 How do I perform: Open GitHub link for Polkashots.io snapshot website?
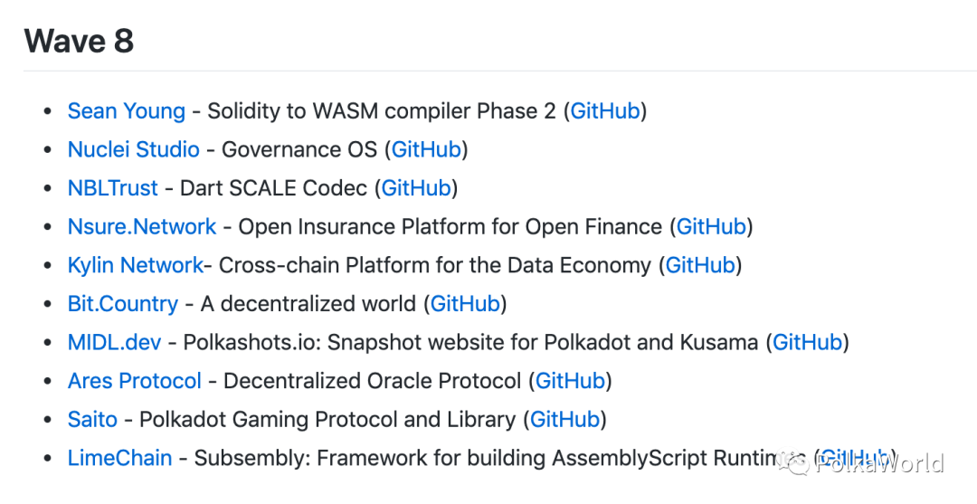click(807, 343)
